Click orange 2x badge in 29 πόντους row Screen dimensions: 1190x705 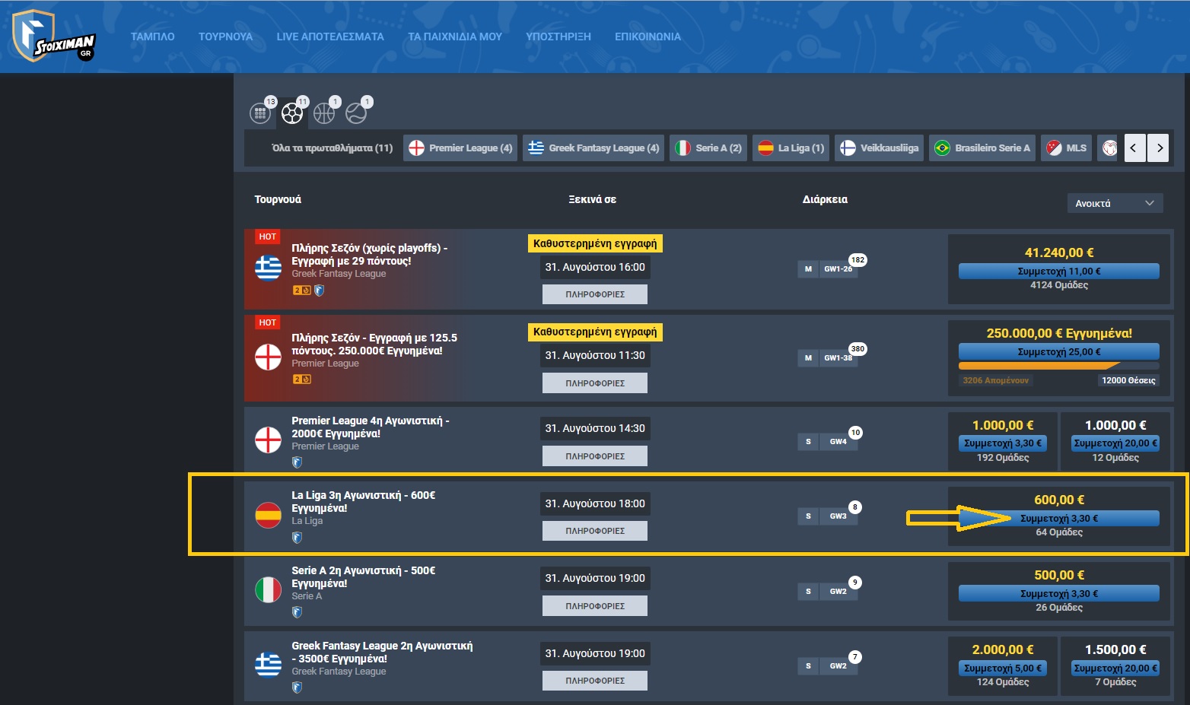302,291
